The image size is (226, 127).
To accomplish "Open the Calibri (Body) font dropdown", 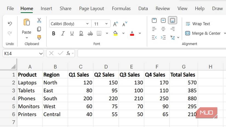I will click(x=87, y=24).
